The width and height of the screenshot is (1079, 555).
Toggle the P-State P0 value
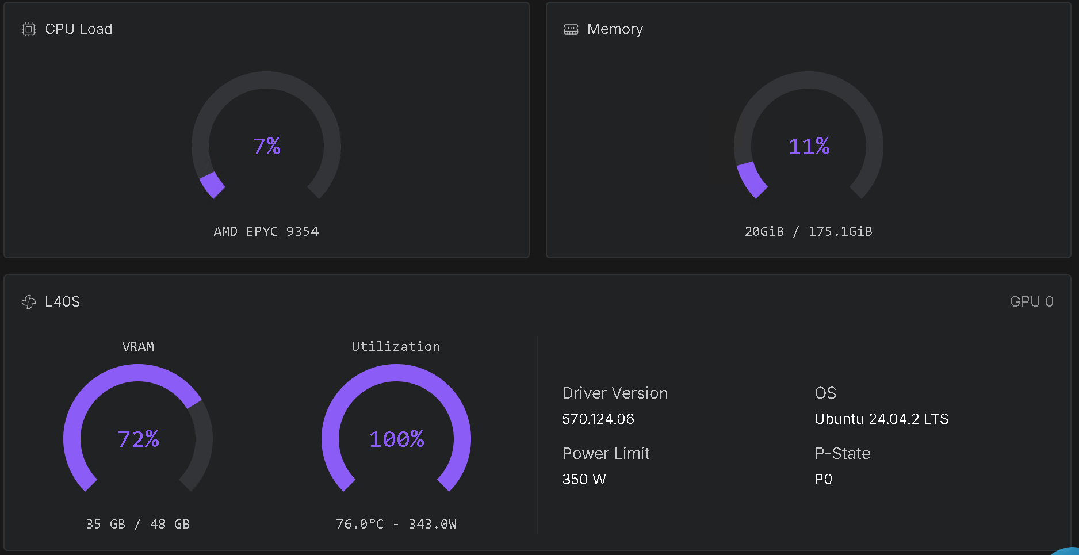823,479
